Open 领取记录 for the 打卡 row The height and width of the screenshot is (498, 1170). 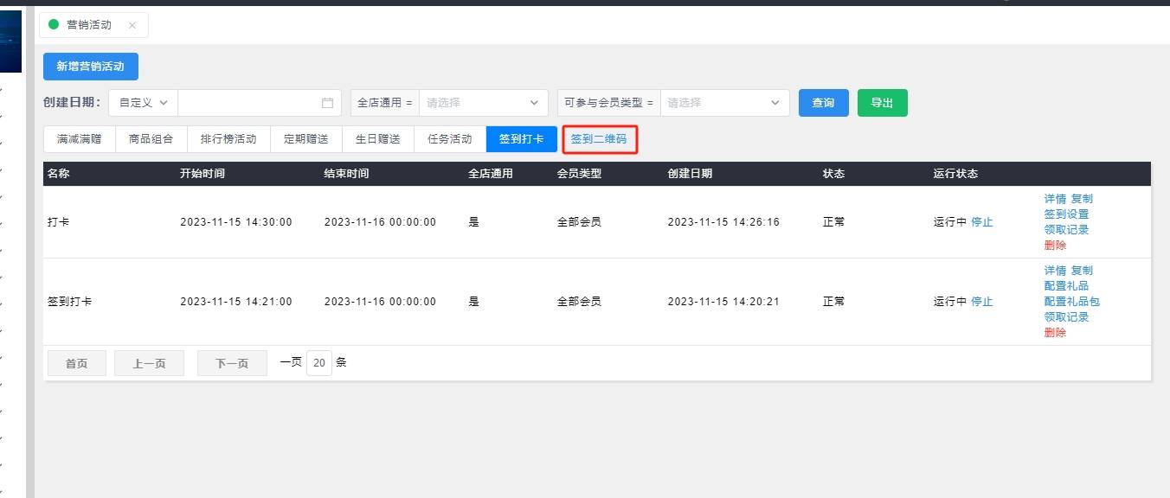pyautogui.click(x=1066, y=230)
